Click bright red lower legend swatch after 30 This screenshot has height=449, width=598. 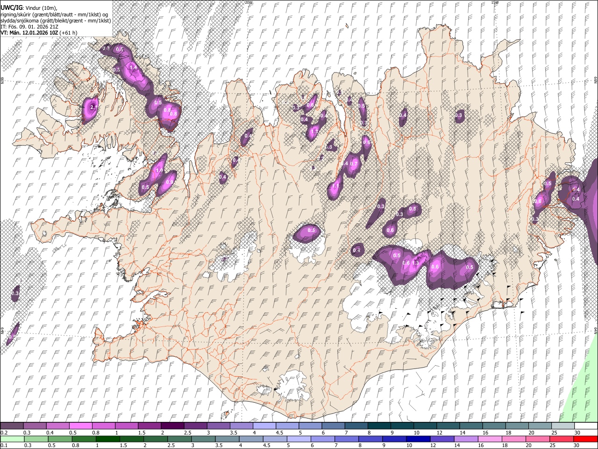coord(586,439)
